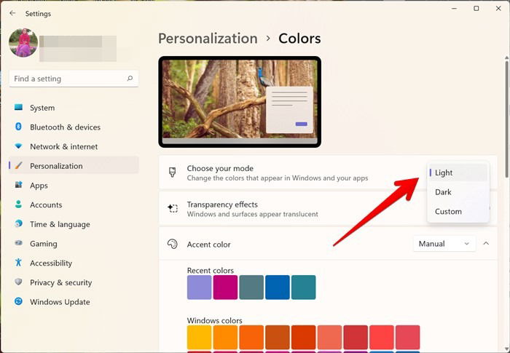Viewport: 510px width, 353px height.
Task: Go to Personalization breadcrumb link
Action: (208, 39)
